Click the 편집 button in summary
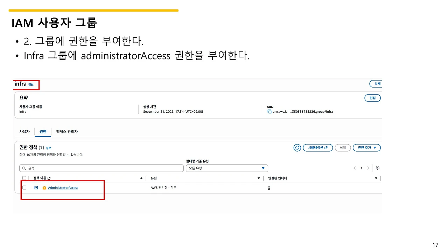The width and height of the screenshot is (448, 252). (372, 98)
